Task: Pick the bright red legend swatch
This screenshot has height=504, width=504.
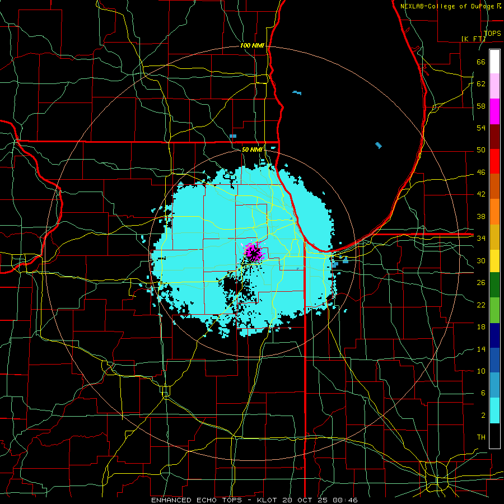Action: click(x=494, y=161)
